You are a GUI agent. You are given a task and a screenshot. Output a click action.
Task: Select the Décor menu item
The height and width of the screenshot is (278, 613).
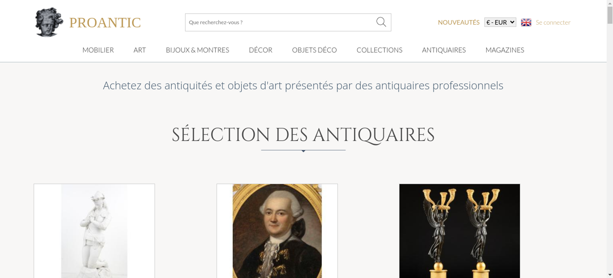coord(261,50)
